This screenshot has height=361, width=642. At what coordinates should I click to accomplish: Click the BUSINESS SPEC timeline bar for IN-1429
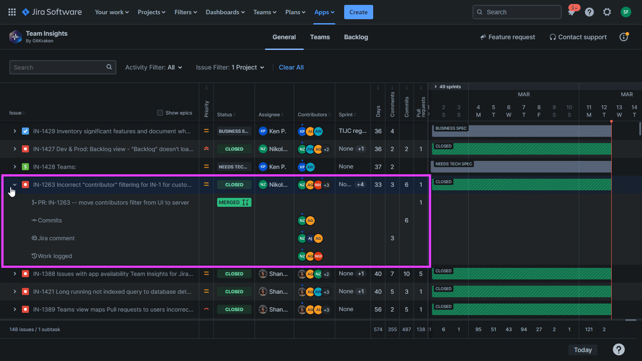(522, 131)
